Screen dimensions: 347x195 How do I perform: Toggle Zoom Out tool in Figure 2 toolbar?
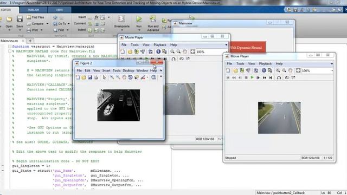pyautogui.click(x=118, y=77)
